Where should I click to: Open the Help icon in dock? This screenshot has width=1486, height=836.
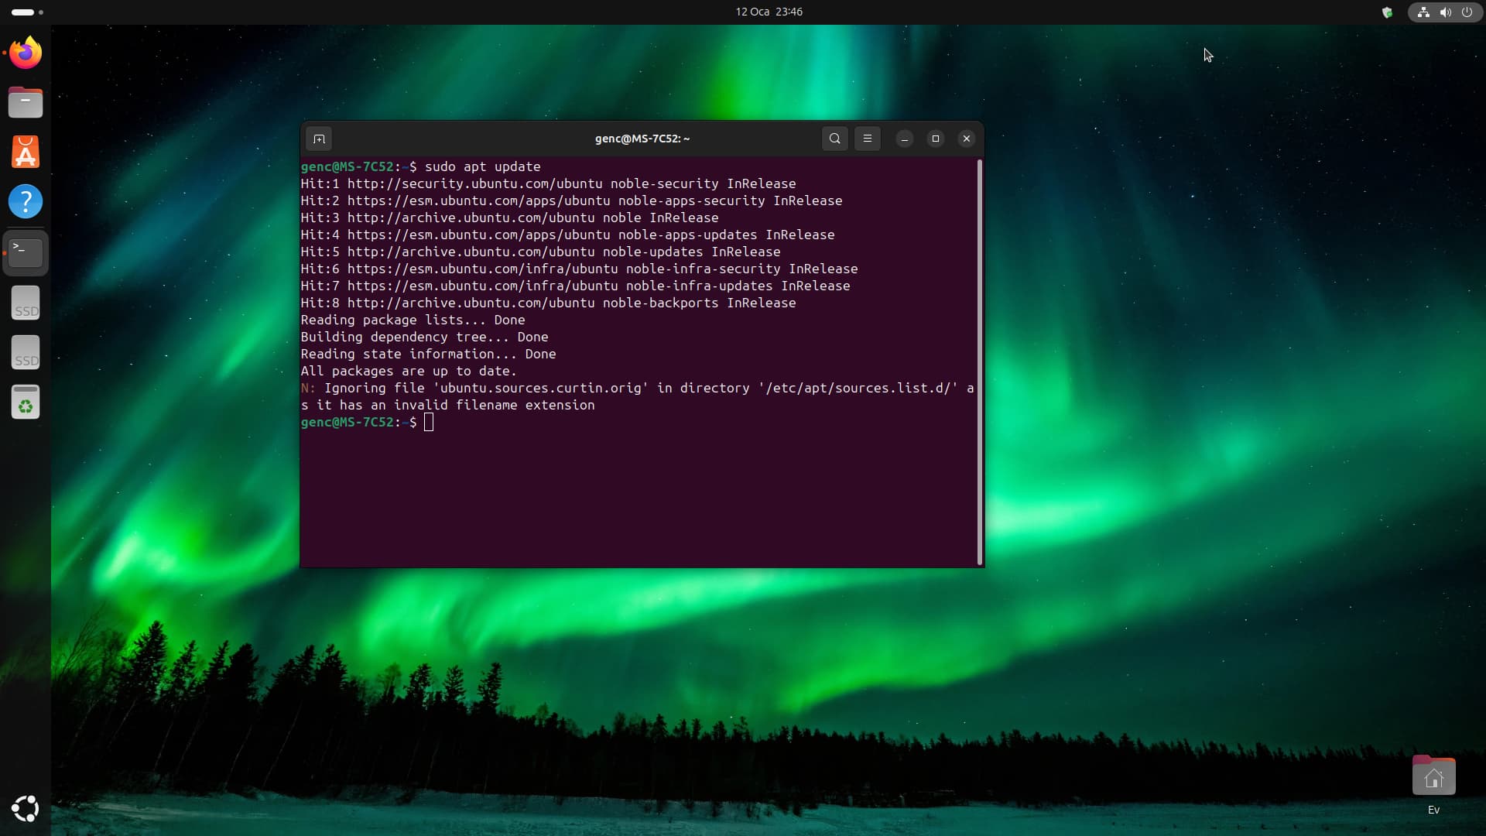[x=26, y=201]
